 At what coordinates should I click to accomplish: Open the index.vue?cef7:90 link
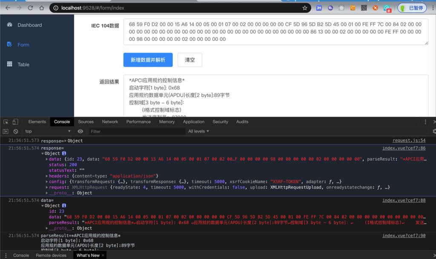[x=404, y=236]
